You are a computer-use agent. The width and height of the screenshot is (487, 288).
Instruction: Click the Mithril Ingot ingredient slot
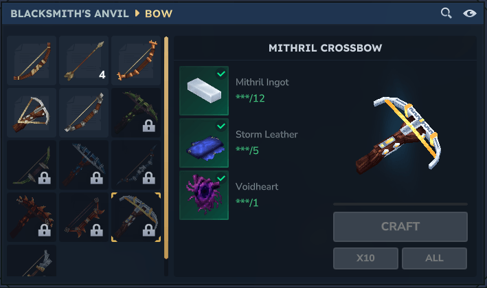click(204, 91)
